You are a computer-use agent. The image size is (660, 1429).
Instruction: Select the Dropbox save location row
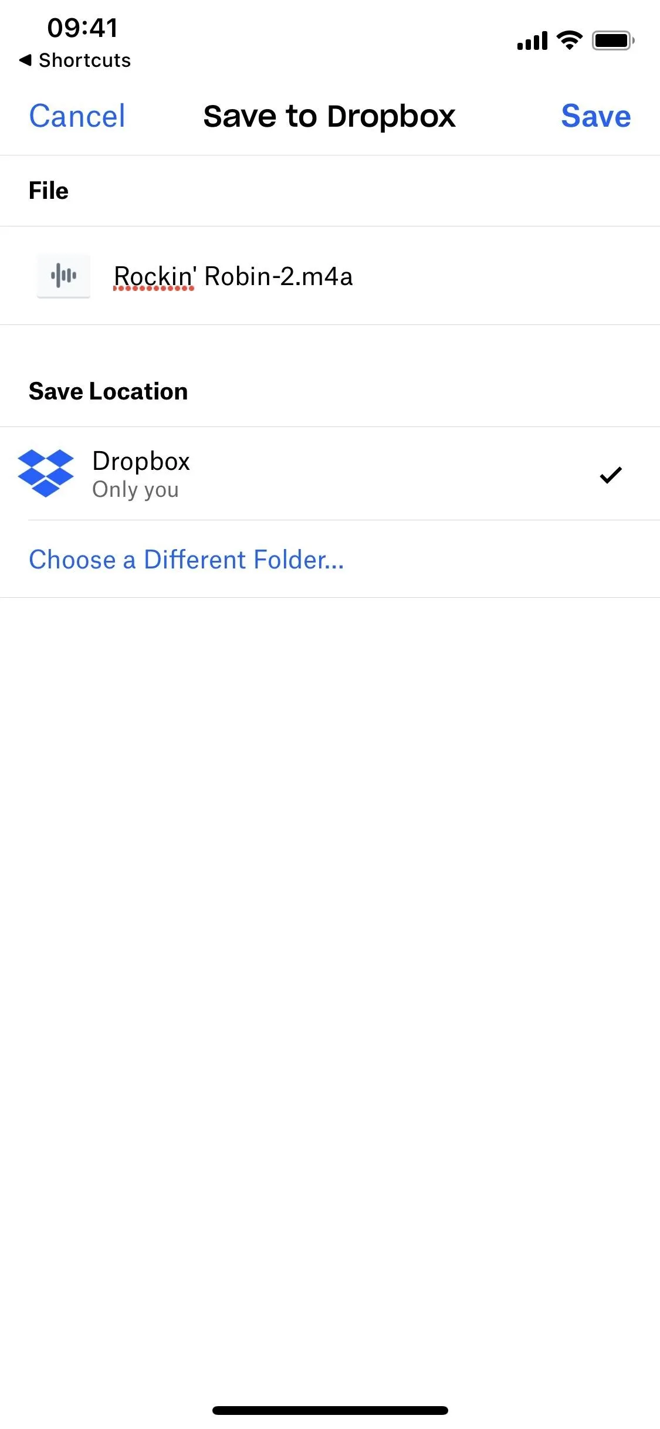330,473
